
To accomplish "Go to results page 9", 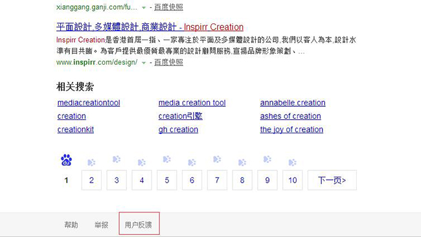I will pos(267,180).
